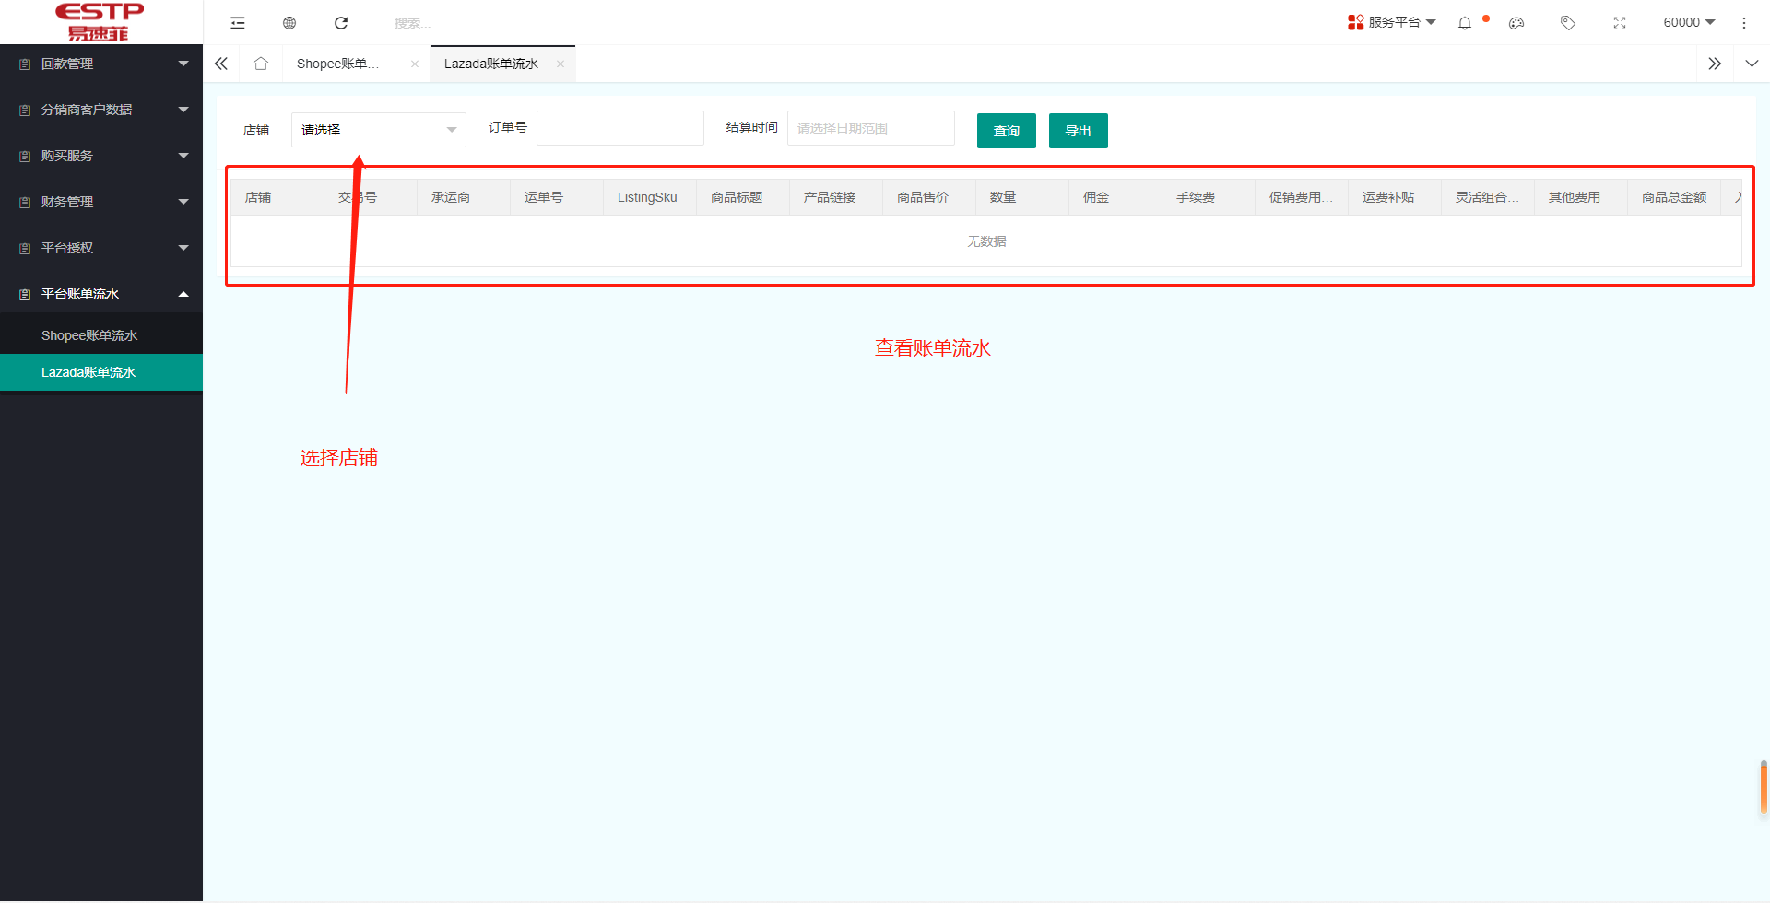This screenshot has width=1770, height=903.
Task: Open the theme palette icon
Action: click(1516, 22)
